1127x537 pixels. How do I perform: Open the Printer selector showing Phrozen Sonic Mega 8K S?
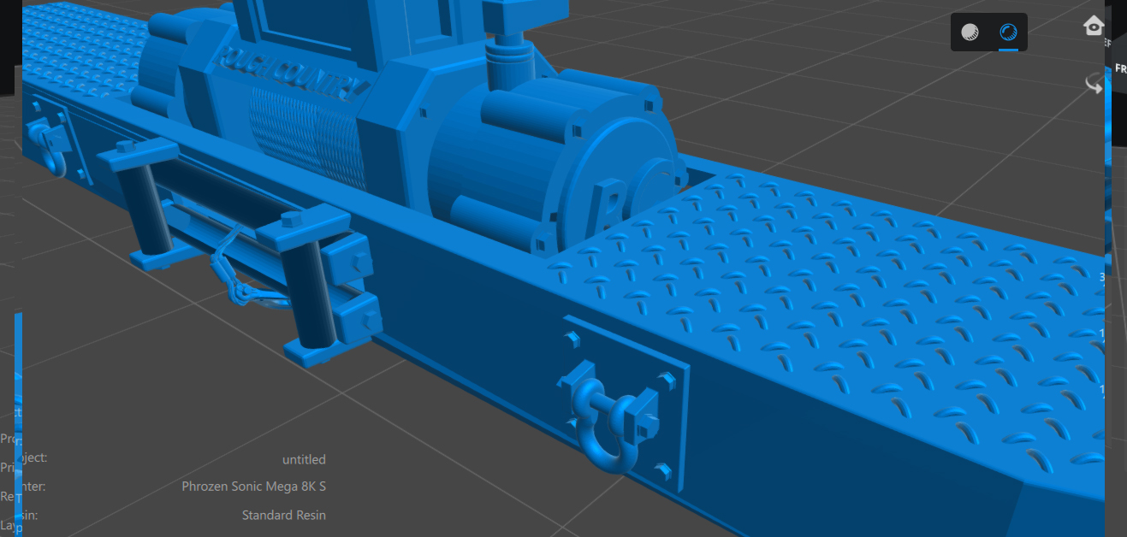[x=253, y=486]
